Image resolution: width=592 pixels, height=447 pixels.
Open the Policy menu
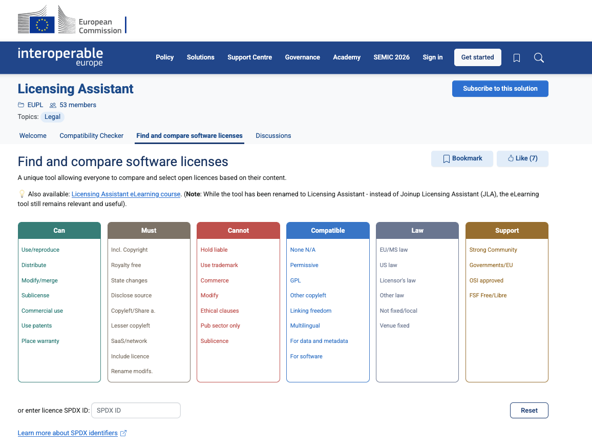click(164, 57)
